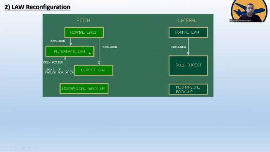Click FAILURES label above ALTERNATE LAW
This screenshot has height=152, width=270.
click(x=58, y=41)
